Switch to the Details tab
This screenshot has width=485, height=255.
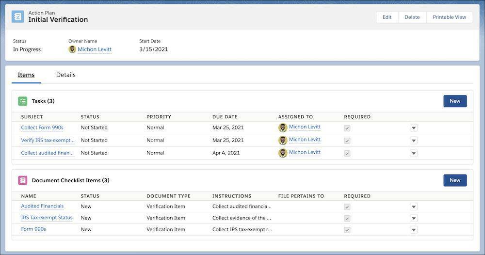pos(65,75)
